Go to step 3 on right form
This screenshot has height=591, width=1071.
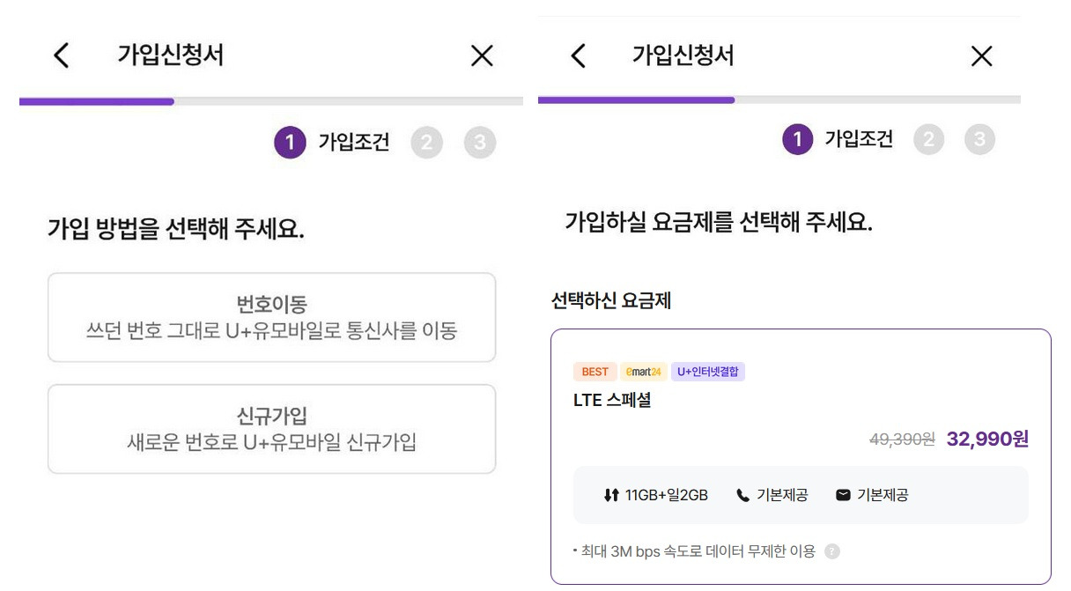pos(979,139)
